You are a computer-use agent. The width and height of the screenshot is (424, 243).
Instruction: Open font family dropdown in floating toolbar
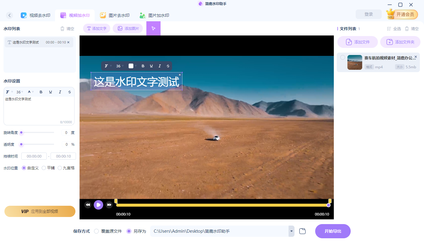pyautogui.click(x=108, y=66)
